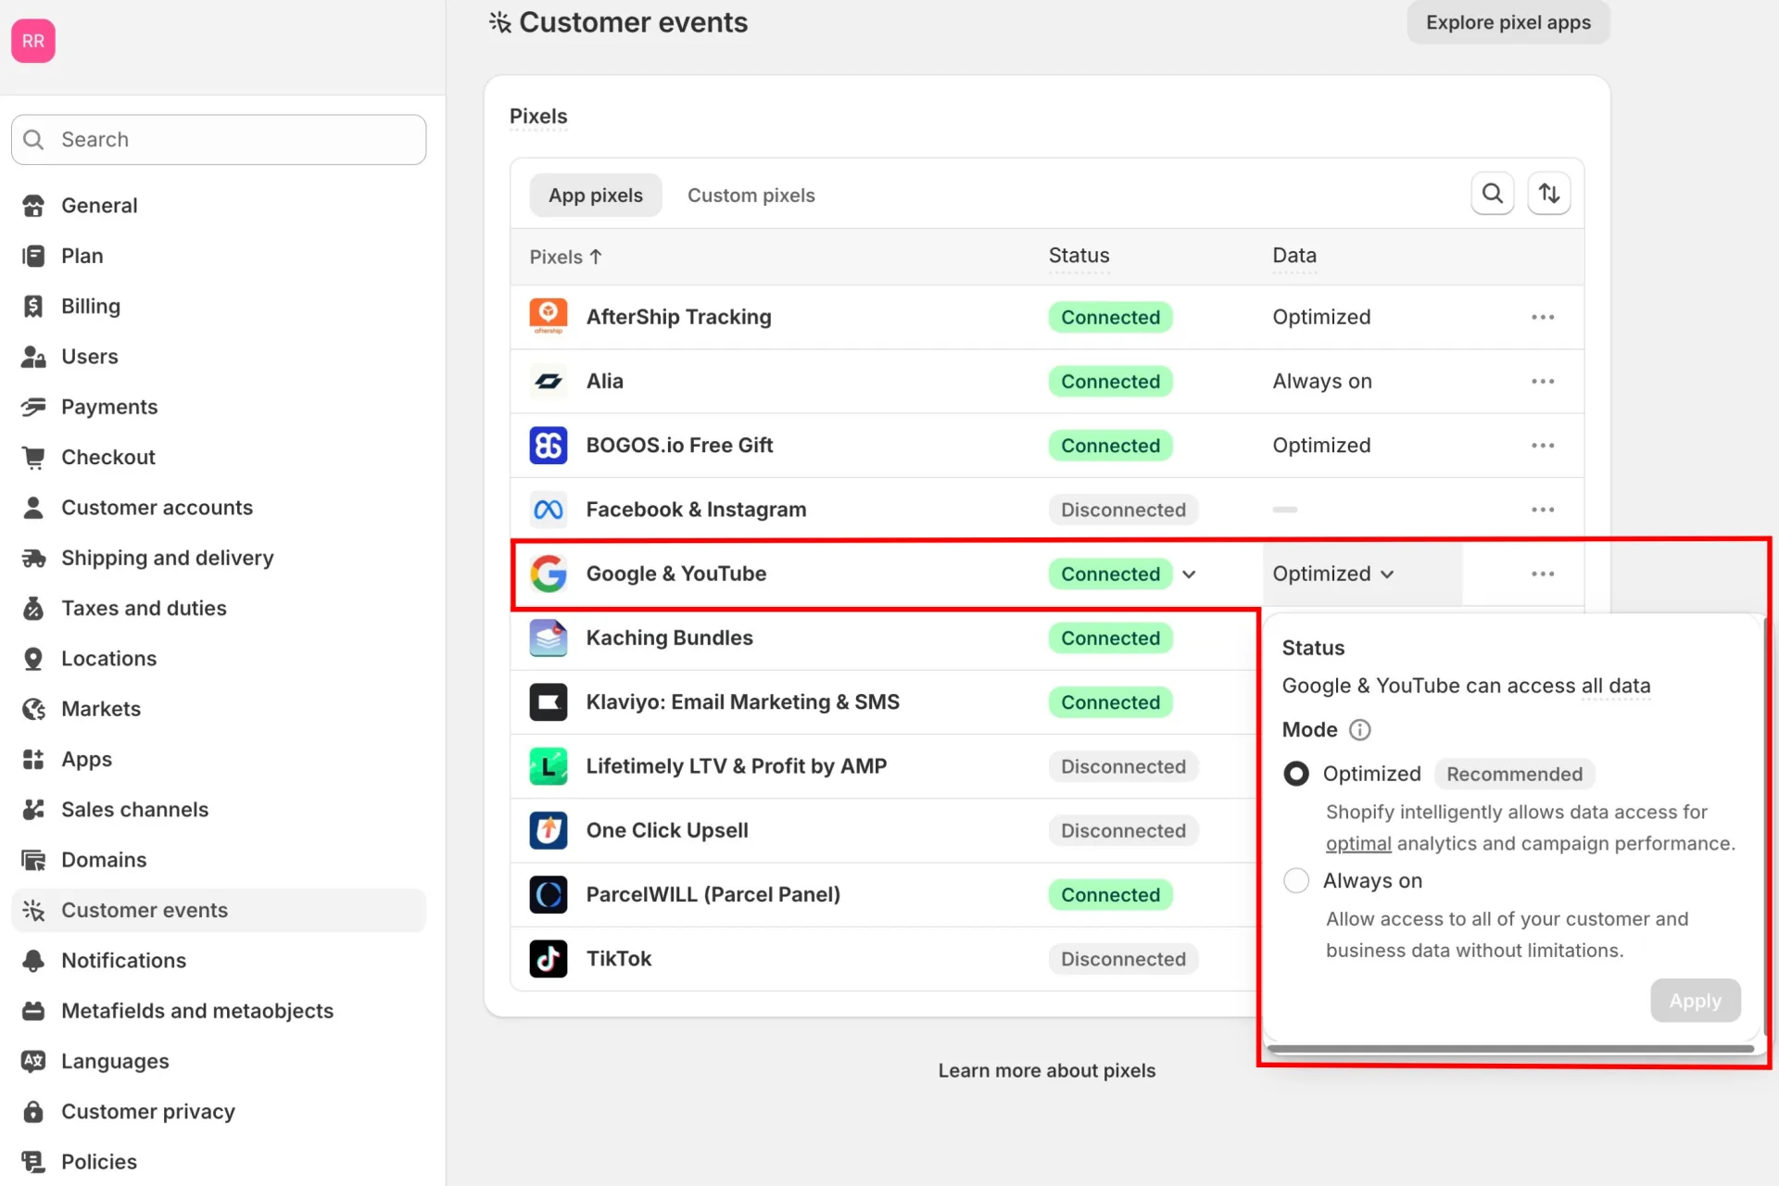Click the Klaviyo app icon
The height and width of the screenshot is (1186, 1779).
pos(548,702)
